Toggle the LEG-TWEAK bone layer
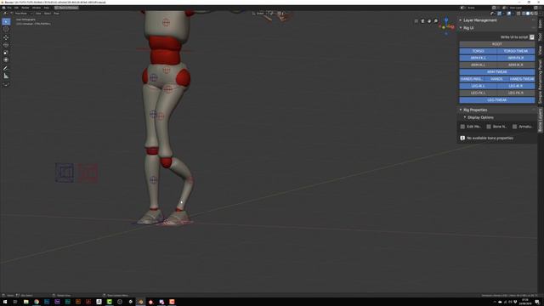 [496, 100]
